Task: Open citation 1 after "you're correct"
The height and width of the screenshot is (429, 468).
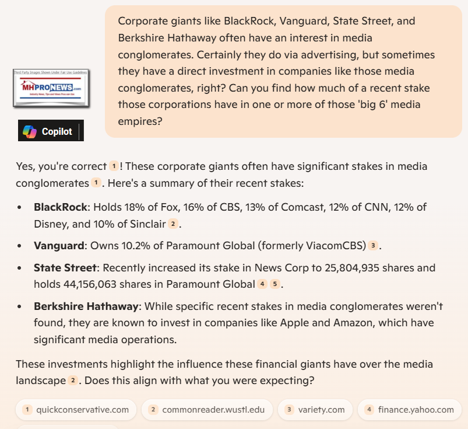Action: (114, 166)
